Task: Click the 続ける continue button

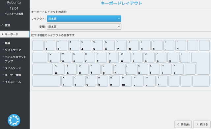Action: (202, 124)
